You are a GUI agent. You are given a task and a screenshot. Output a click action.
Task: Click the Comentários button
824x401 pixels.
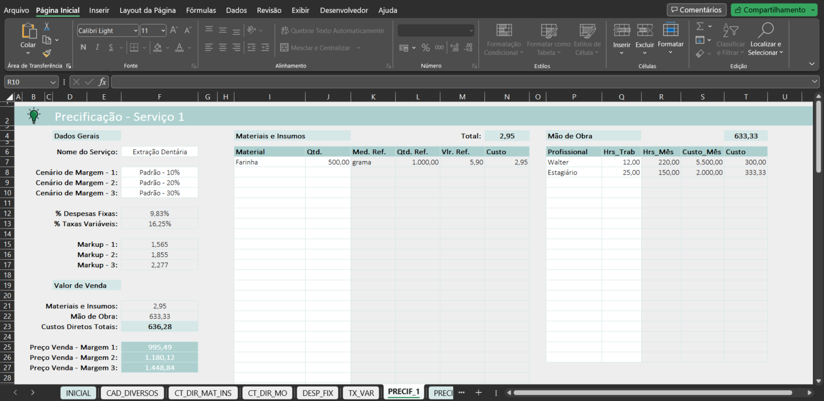click(x=696, y=10)
